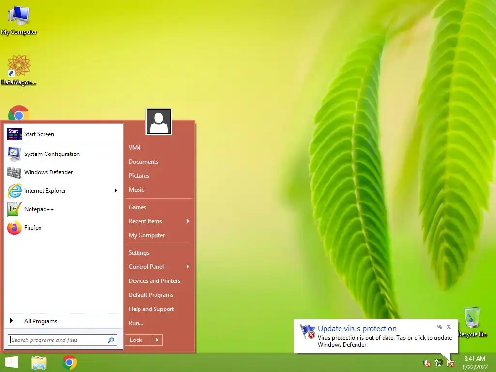Open Default Programs
496x372 pixels.
151,295
